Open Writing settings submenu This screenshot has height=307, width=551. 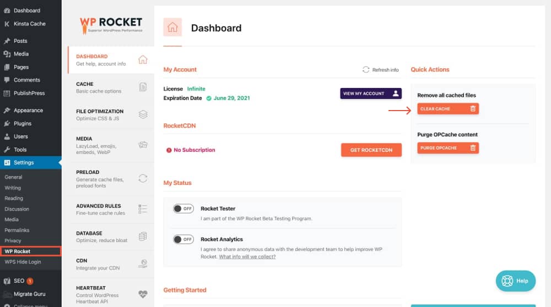click(13, 188)
